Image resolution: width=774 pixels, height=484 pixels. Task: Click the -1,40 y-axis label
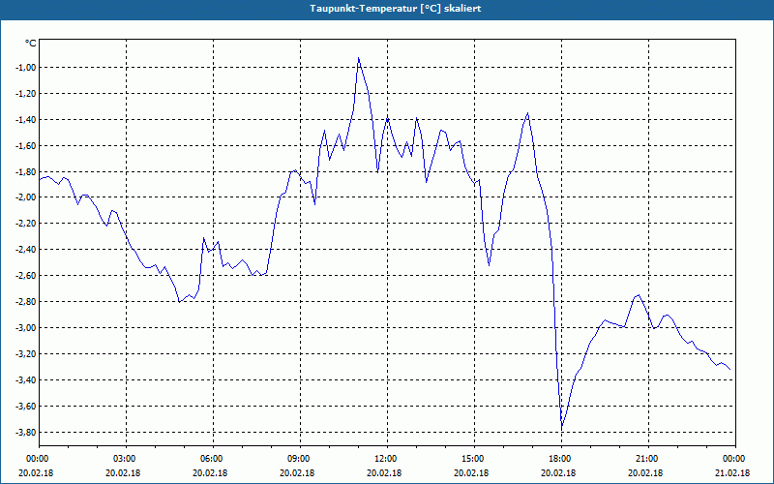pyautogui.click(x=26, y=119)
